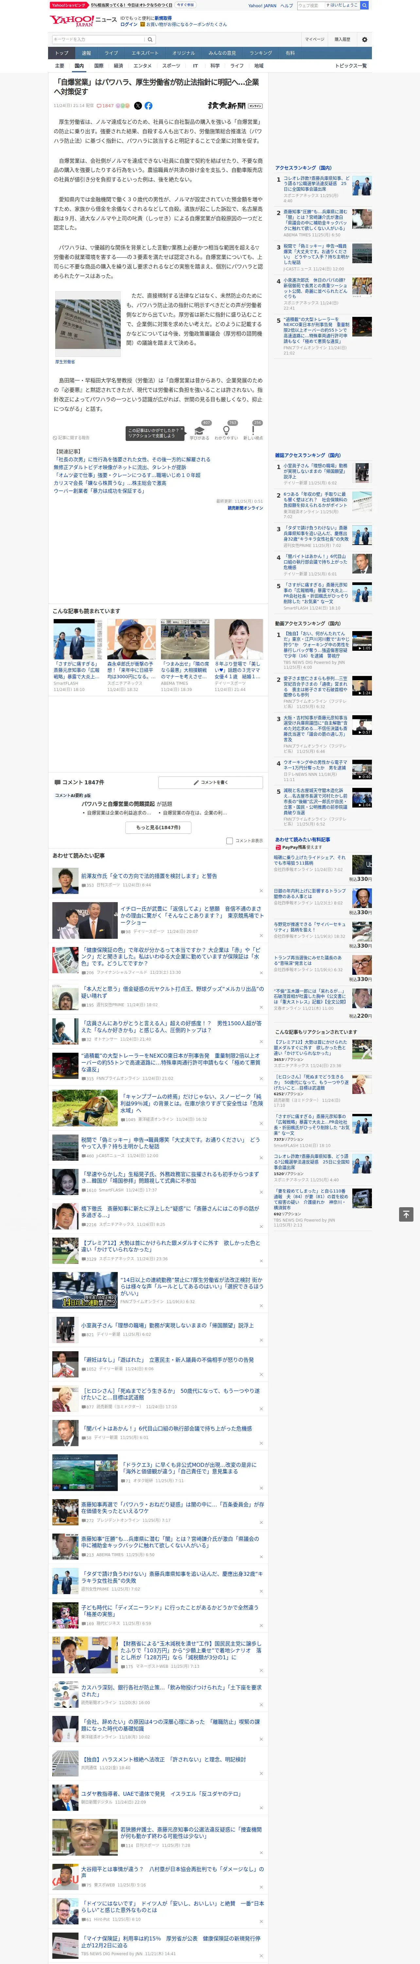Open イチロー氏が武豊に article

(192, 915)
